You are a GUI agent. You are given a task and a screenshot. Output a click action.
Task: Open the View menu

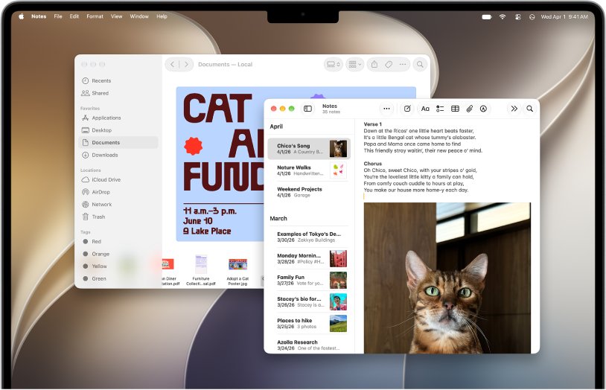[x=116, y=16]
